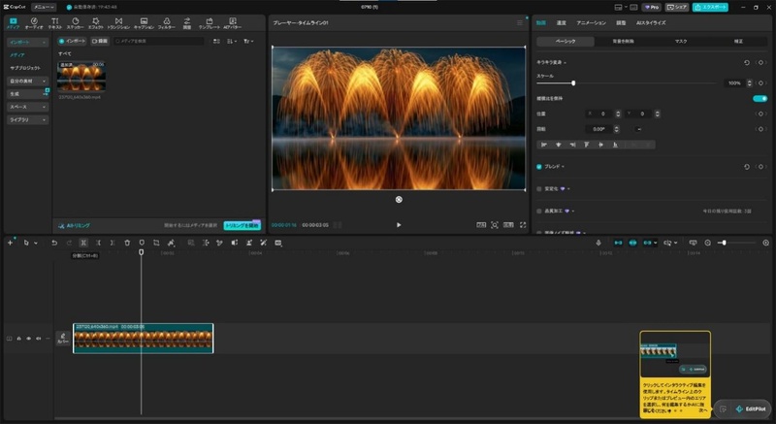Open the Transitions (トランジション) panel icon
776x424 pixels.
click(x=118, y=23)
